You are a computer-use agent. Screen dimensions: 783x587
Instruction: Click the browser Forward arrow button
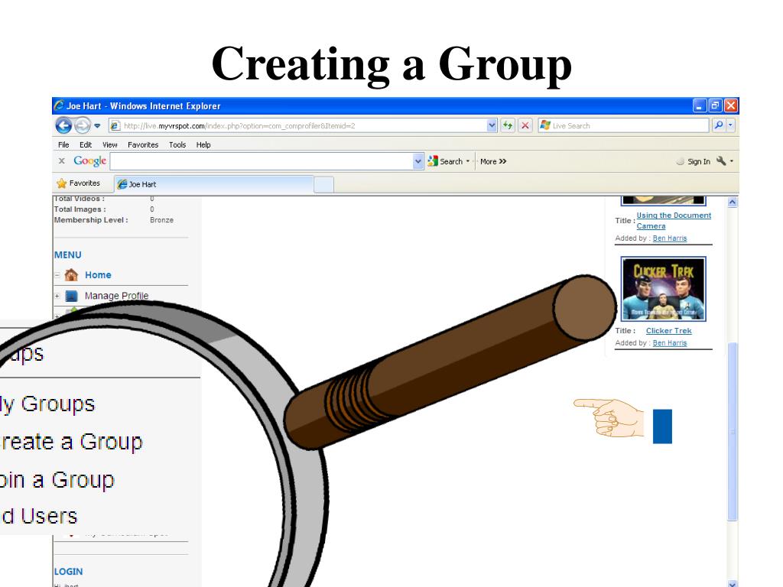(x=83, y=125)
